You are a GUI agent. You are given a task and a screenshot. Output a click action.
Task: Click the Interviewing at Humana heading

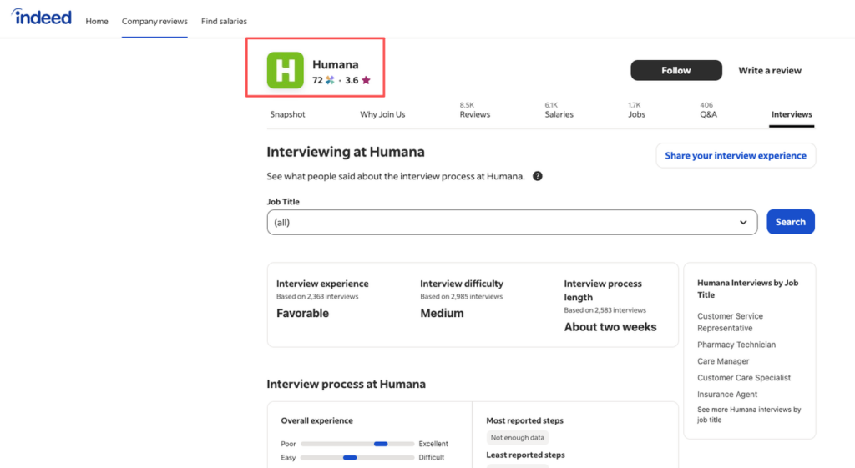pos(346,152)
